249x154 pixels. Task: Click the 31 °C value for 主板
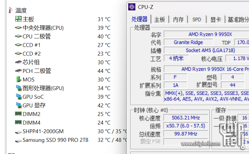(104, 19)
